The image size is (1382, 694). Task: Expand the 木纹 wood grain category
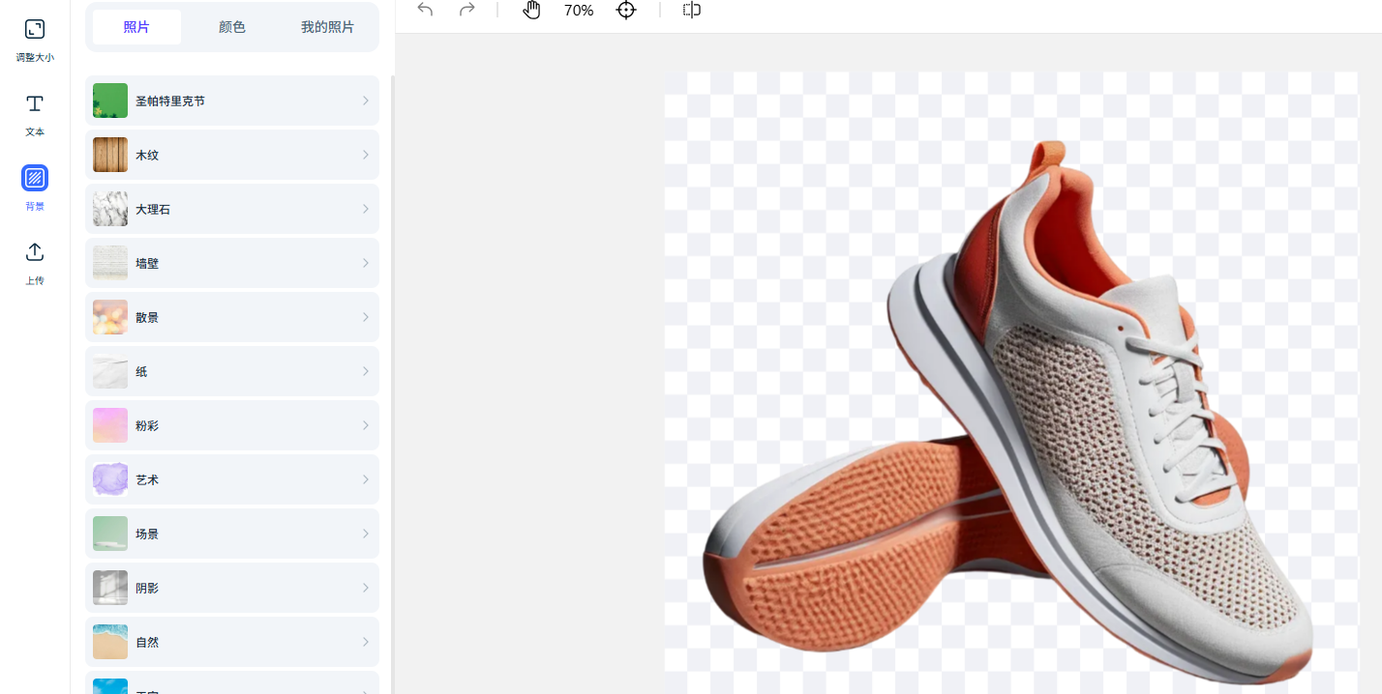point(232,155)
